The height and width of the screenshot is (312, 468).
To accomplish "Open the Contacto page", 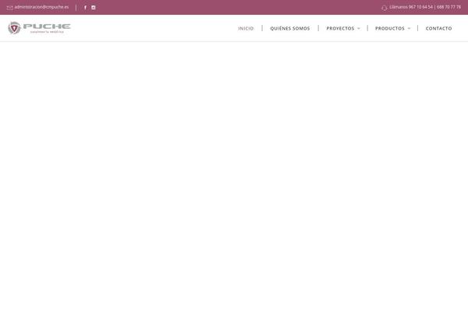I will click(x=438, y=28).
